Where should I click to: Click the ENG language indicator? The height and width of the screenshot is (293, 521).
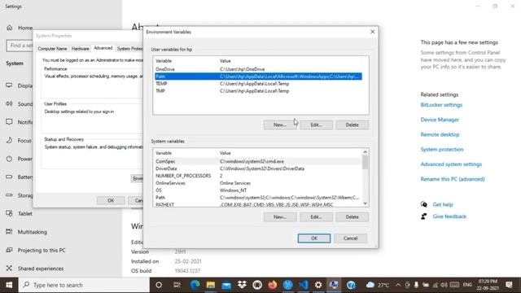(467, 285)
